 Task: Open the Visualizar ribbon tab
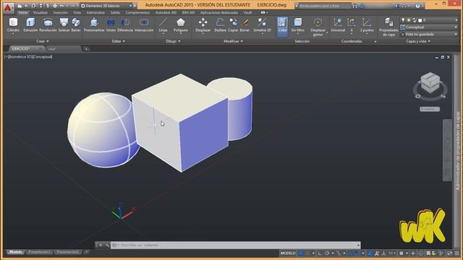coord(41,13)
